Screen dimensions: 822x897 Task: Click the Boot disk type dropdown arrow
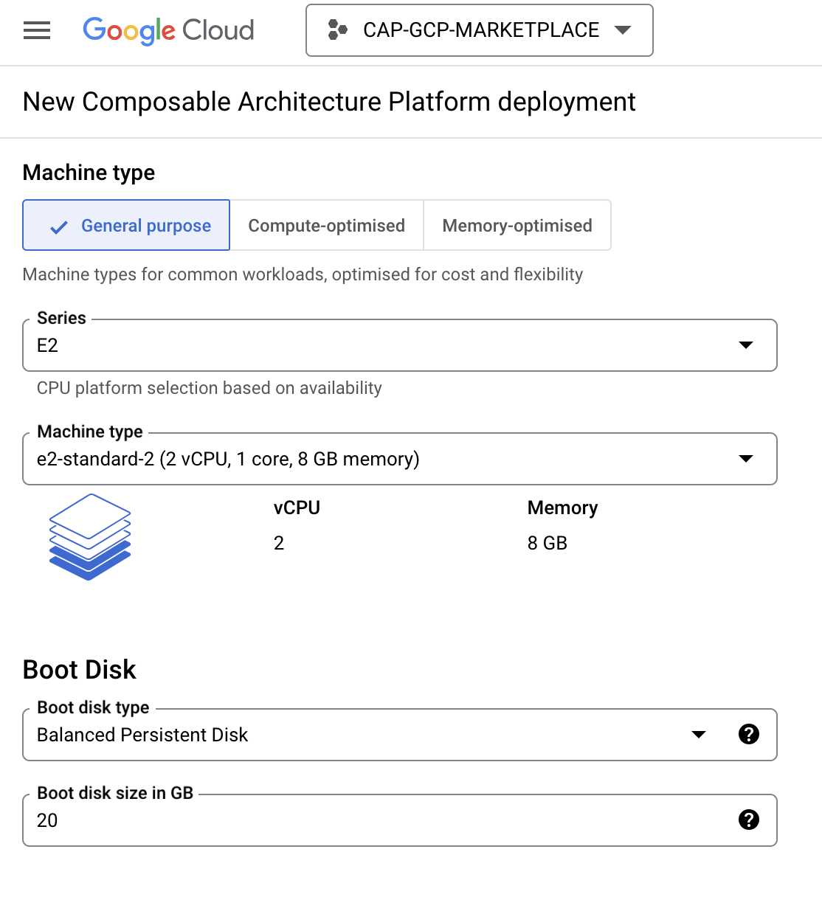click(698, 735)
